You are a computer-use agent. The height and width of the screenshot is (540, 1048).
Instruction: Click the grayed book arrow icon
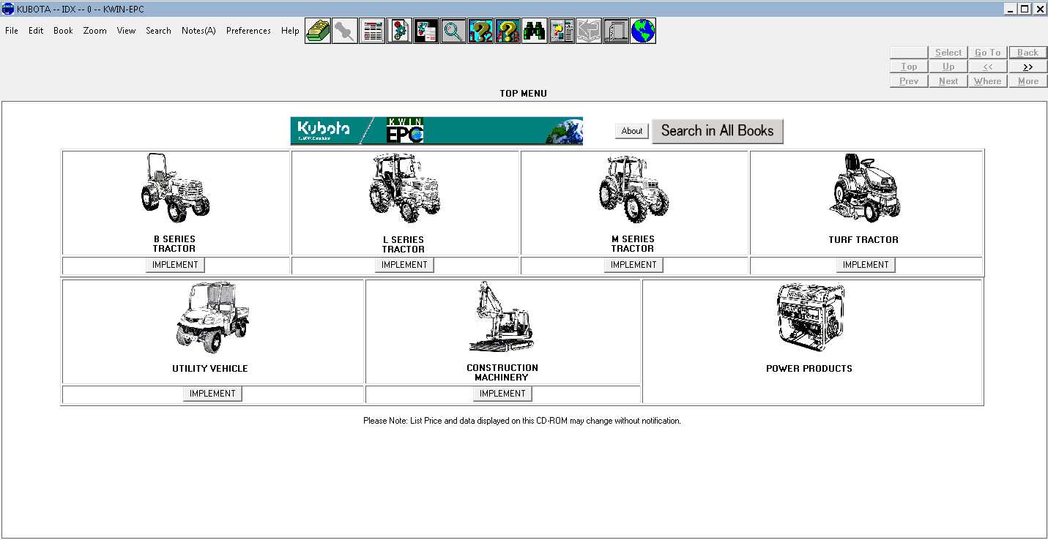tap(589, 31)
